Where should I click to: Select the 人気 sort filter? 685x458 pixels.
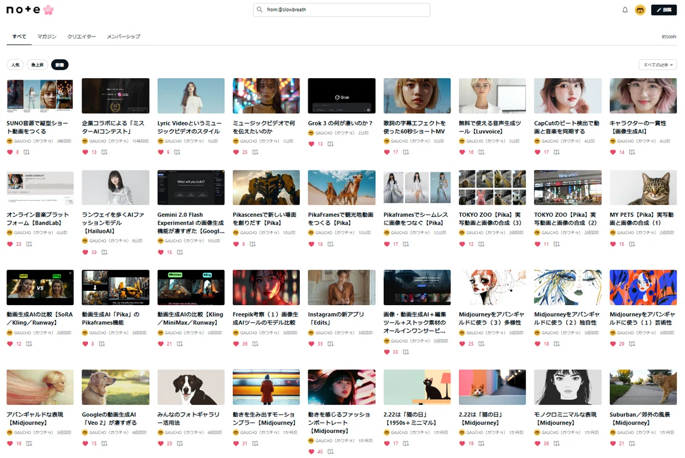pyautogui.click(x=15, y=65)
